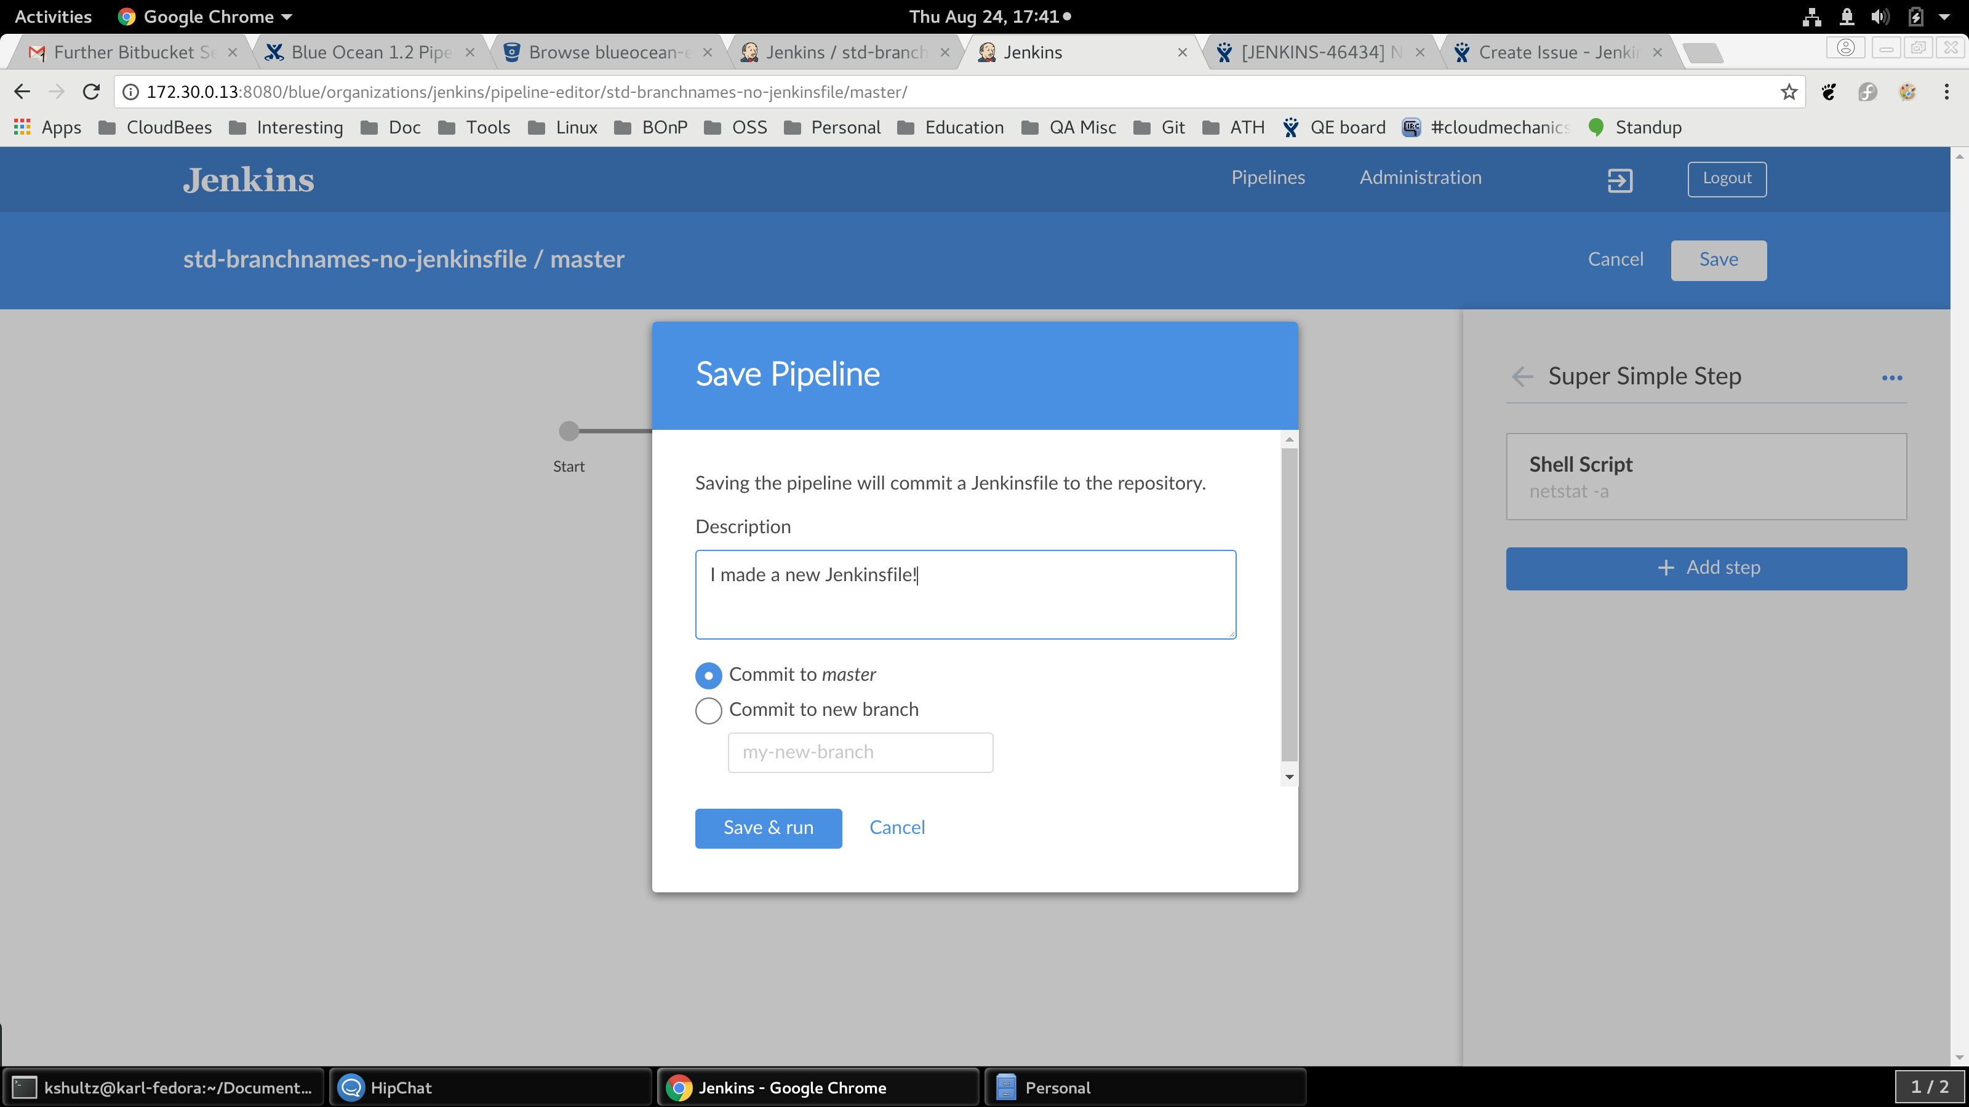Click Cancel link in Save Pipeline dialog
The width and height of the screenshot is (1969, 1107).
[897, 827]
